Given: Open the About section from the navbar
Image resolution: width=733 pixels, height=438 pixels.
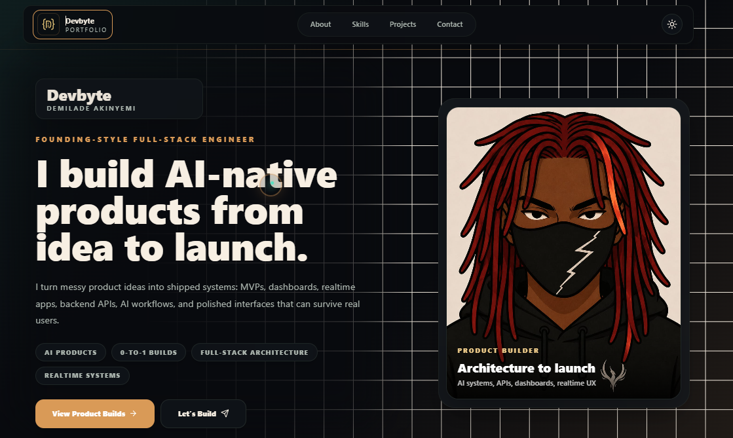Looking at the screenshot, I should (320, 24).
